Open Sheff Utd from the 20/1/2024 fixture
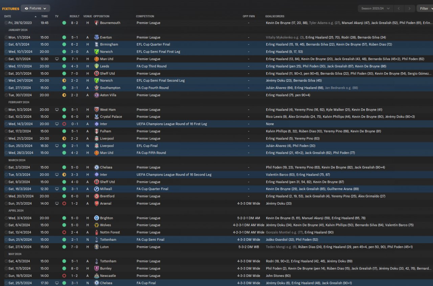 pyautogui.click(x=107, y=74)
